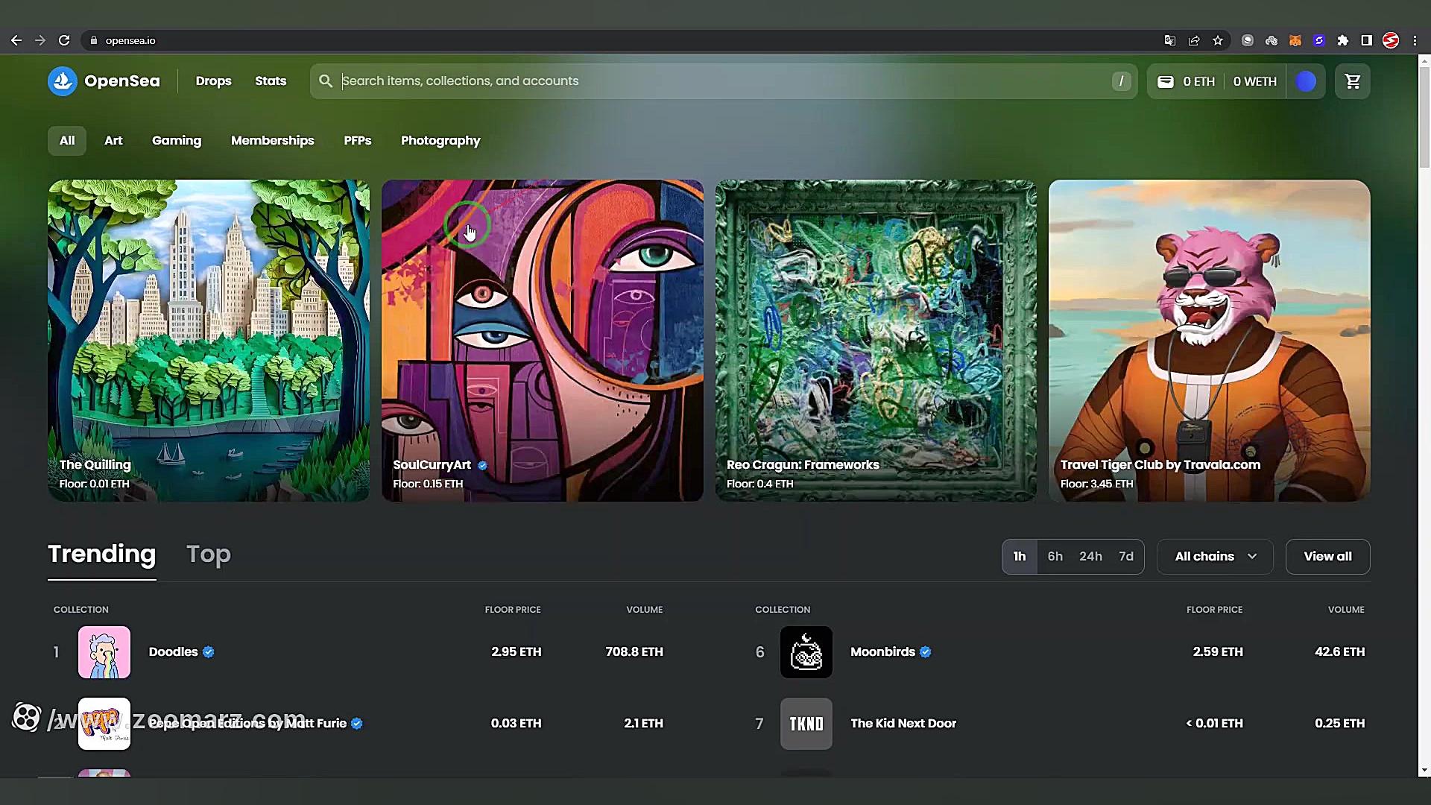Select the Photography category tab
Viewport: 1431px width, 805px height.
pos(440,141)
